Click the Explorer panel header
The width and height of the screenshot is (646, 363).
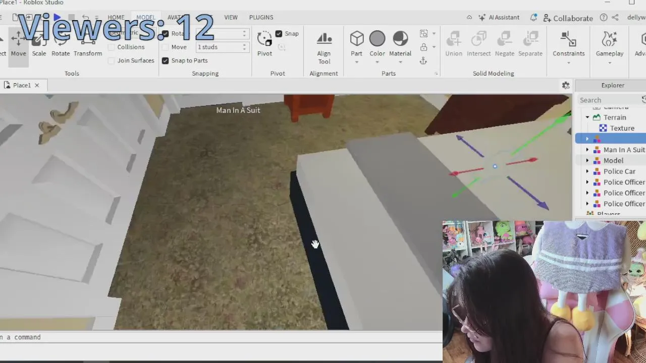613,85
